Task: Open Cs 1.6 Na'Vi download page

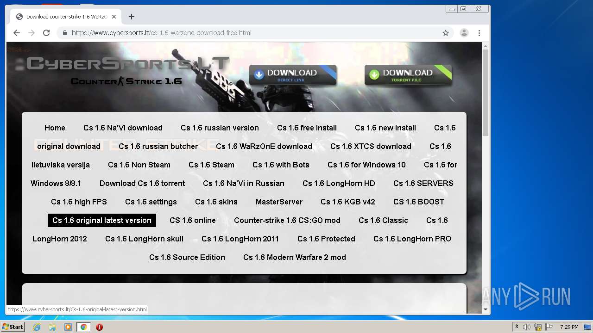Action: coord(123,128)
